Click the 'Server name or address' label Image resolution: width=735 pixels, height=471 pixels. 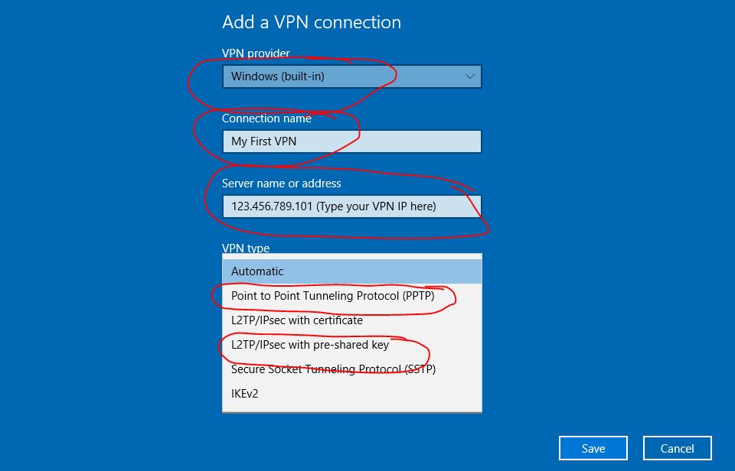[x=281, y=184]
